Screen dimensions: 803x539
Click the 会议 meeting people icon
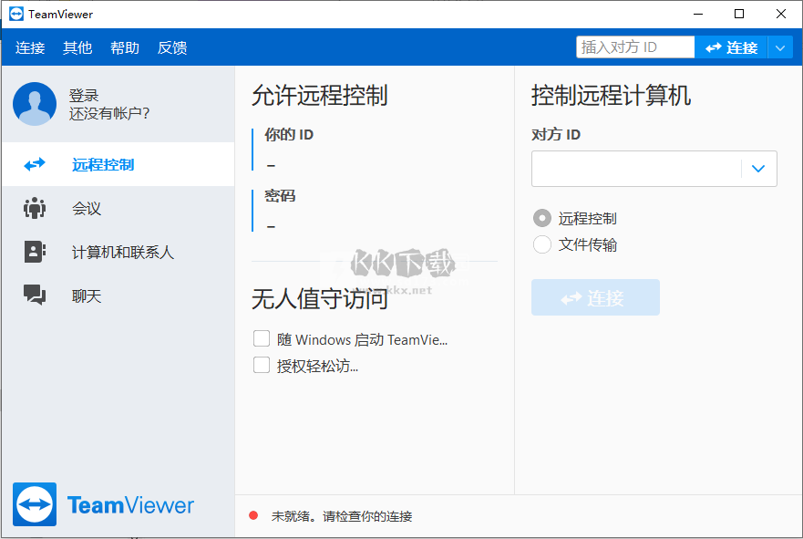coord(35,209)
